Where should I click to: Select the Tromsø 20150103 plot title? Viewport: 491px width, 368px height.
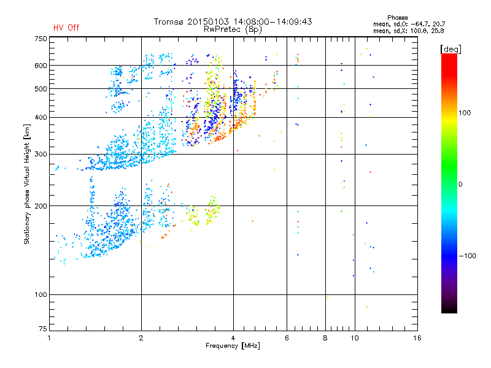click(233, 21)
